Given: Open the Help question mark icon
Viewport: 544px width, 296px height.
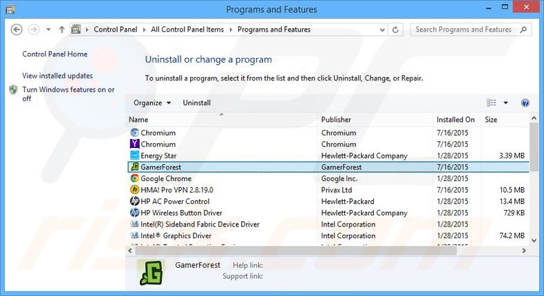Looking at the screenshot, I should 525,103.
